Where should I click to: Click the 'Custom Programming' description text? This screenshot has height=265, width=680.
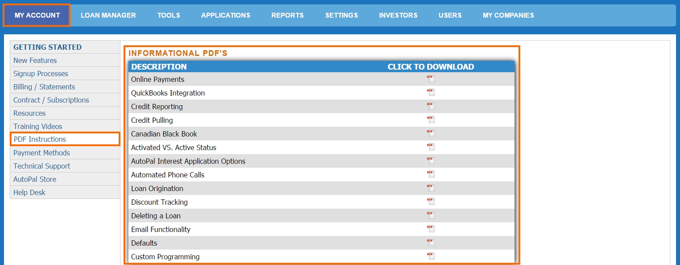(165, 257)
